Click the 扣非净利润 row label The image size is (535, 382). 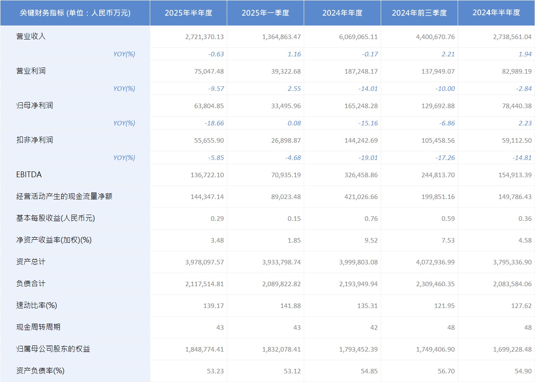pos(35,140)
